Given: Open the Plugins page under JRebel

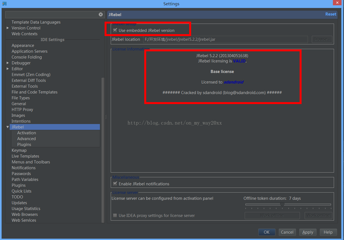Looking at the screenshot, I should pyautogui.click(x=24, y=145).
